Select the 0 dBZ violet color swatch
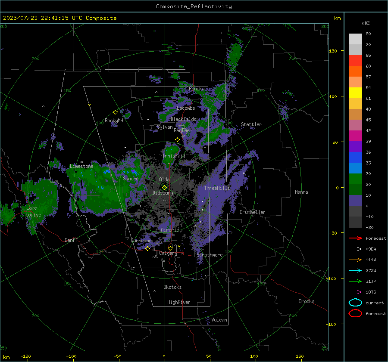388x362 pixels. click(x=355, y=201)
